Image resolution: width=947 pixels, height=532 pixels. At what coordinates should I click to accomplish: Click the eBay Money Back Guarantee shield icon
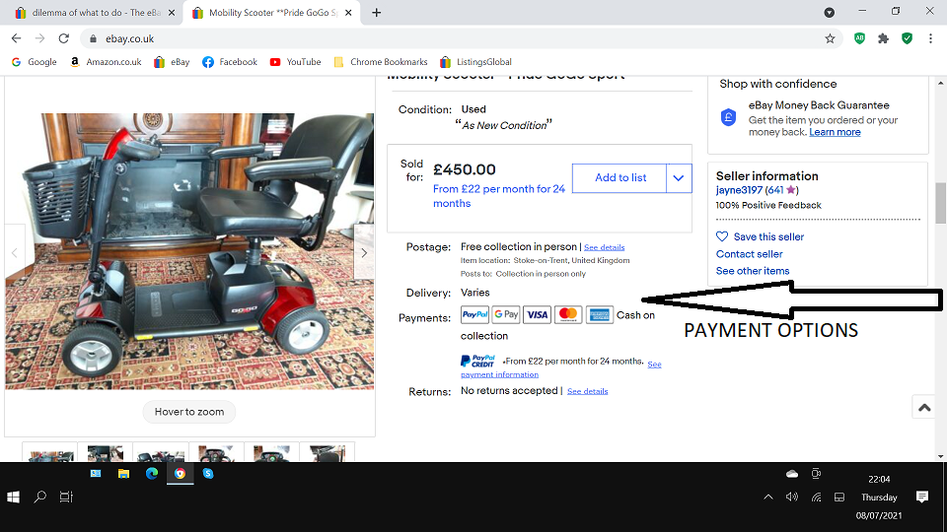tap(728, 117)
